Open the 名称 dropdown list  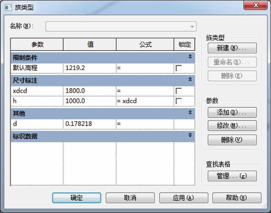tap(192, 27)
